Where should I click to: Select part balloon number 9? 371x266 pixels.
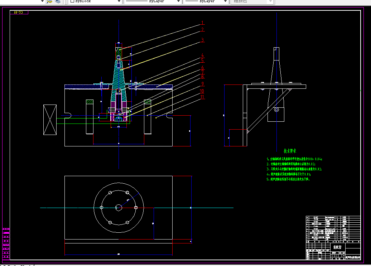pyautogui.click(x=203, y=84)
